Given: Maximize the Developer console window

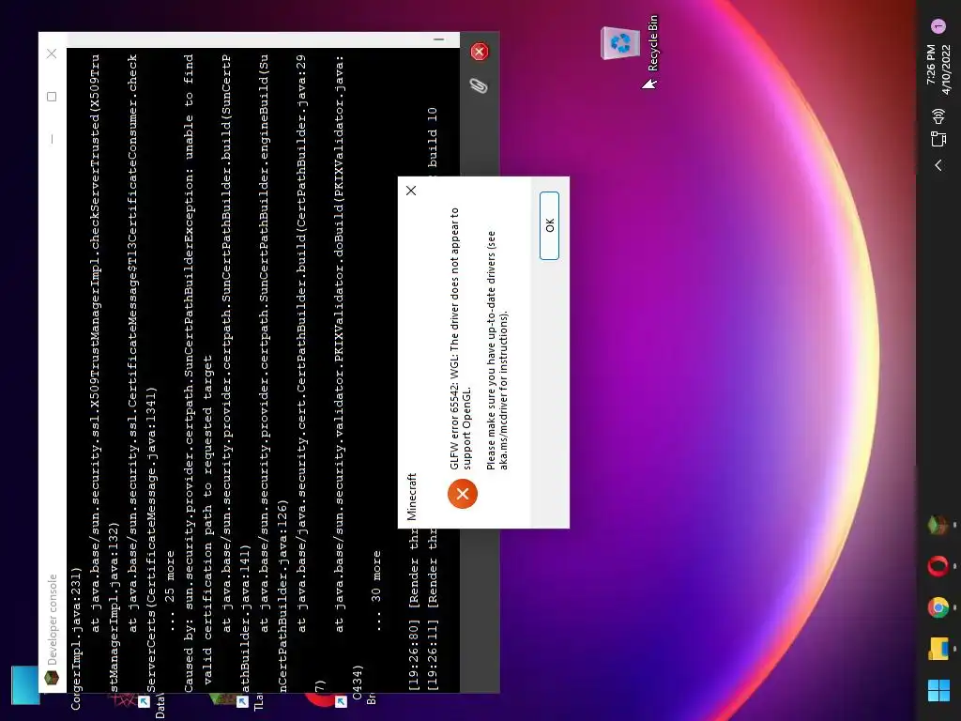Looking at the screenshot, I should (x=52, y=97).
